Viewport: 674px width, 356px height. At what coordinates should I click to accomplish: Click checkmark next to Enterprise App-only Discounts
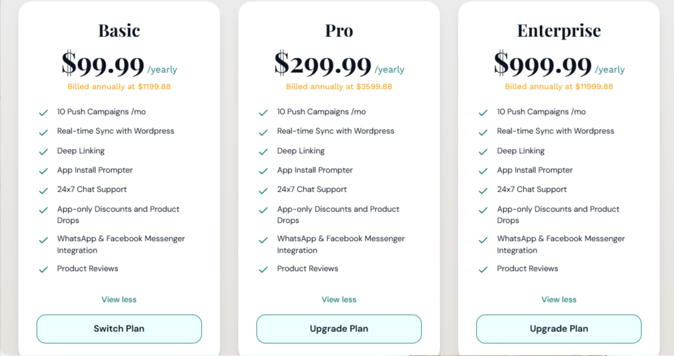click(483, 210)
